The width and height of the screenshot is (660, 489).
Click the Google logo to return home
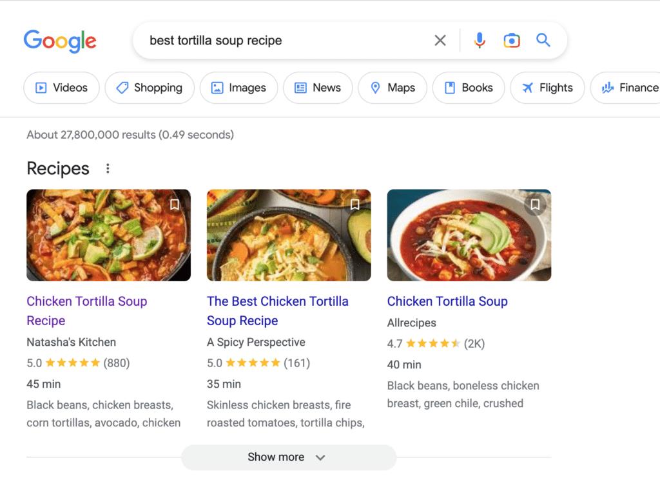click(x=60, y=41)
